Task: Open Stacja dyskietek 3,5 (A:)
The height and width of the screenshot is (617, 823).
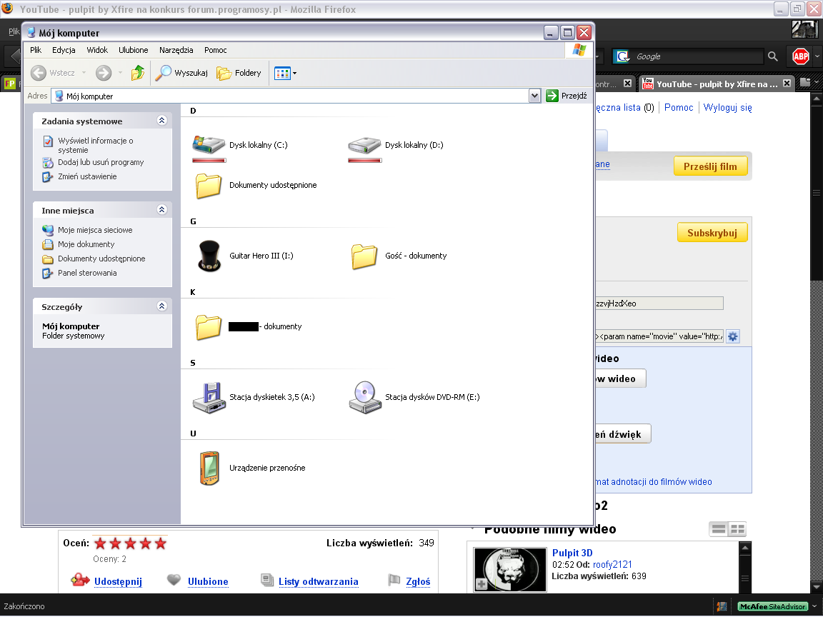Action: click(x=254, y=398)
